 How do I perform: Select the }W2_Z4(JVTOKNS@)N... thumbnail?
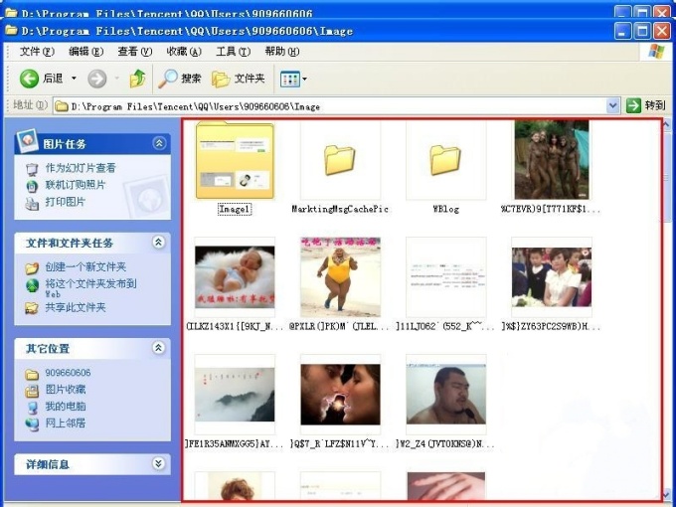[x=445, y=394]
